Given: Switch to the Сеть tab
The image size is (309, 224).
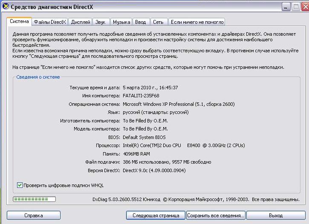Looking at the screenshot, I should 158,22.
